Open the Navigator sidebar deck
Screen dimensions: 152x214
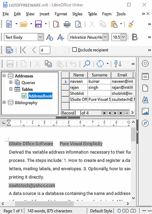pos(145,123)
